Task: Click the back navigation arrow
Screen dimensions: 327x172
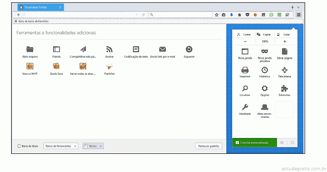Action: (18, 15)
